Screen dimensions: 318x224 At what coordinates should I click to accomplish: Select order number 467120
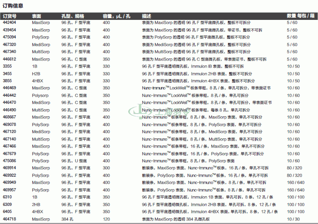[9, 132]
